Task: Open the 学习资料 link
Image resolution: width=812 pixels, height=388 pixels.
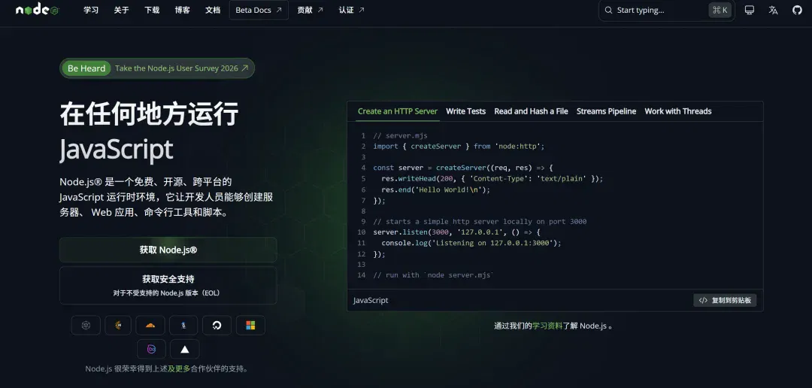Action: click(547, 326)
